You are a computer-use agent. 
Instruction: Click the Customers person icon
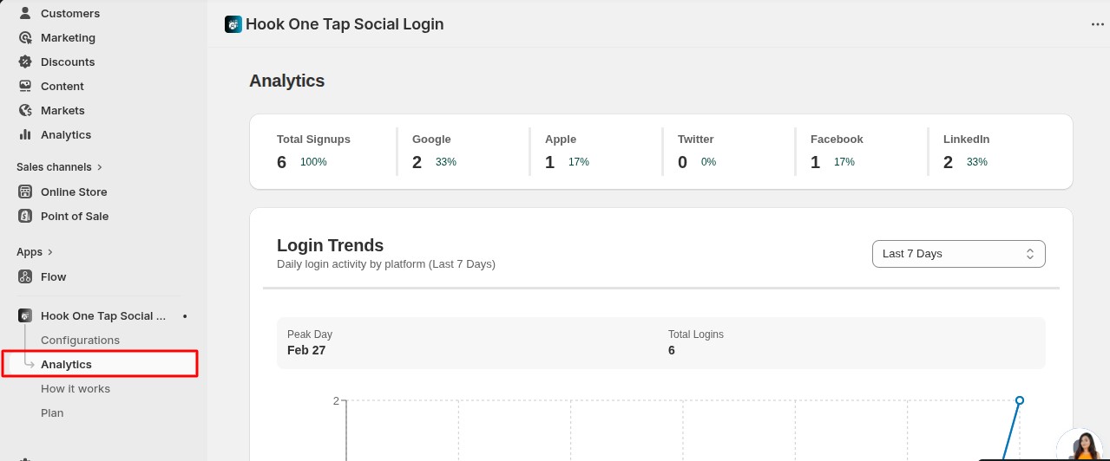tap(24, 13)
